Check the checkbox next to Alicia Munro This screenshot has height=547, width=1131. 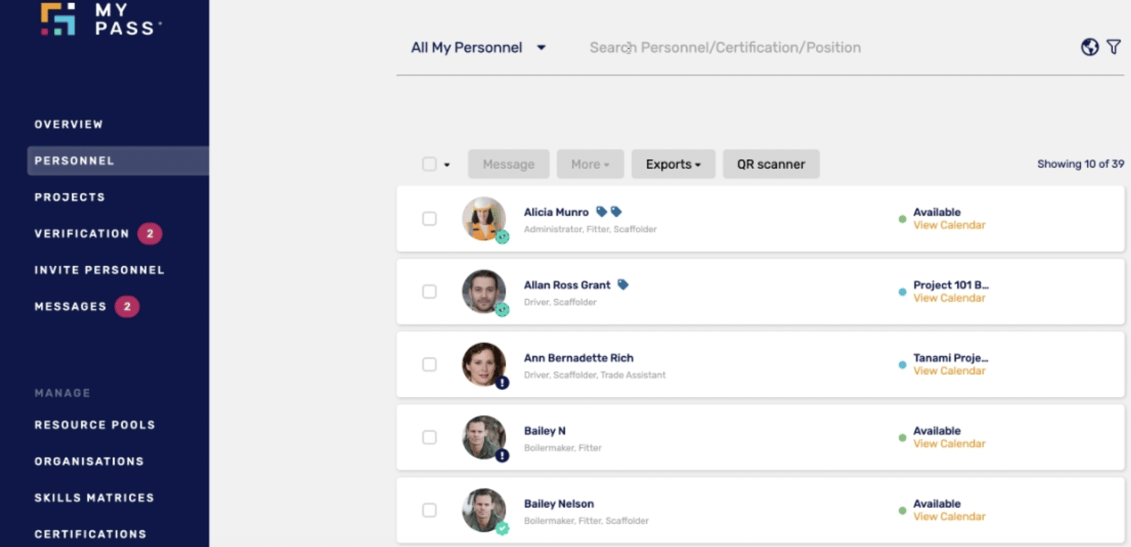[429, 219]
